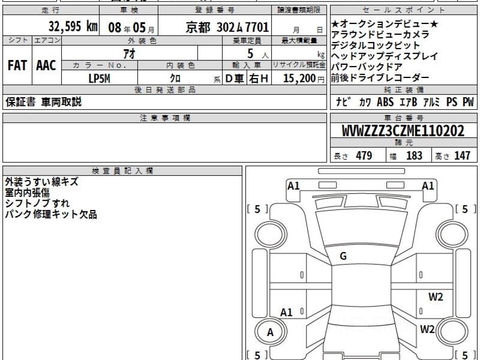Select the FAT shift type cell
The image size is (480, 360).
(17, 65)
